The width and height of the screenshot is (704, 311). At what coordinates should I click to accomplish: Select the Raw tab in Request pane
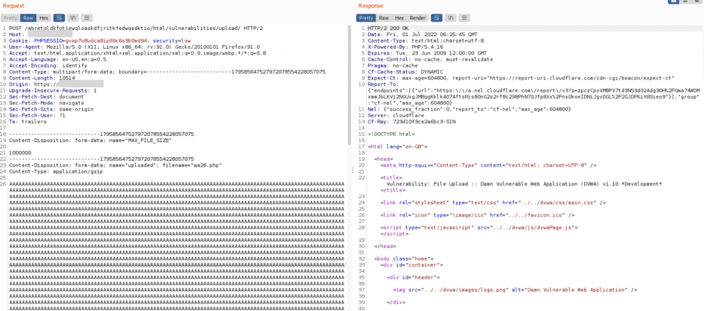28,18
